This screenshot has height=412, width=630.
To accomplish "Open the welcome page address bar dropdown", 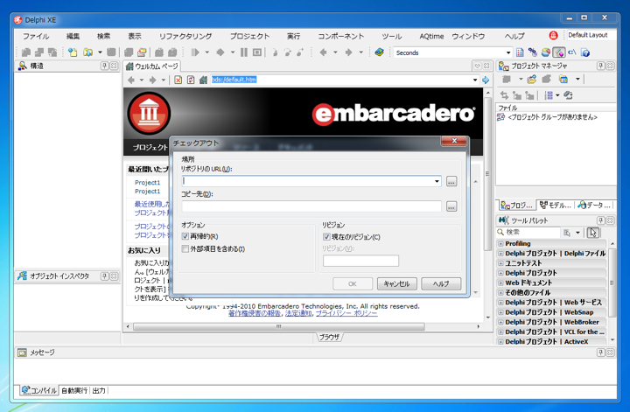I will tap(475, 80).
